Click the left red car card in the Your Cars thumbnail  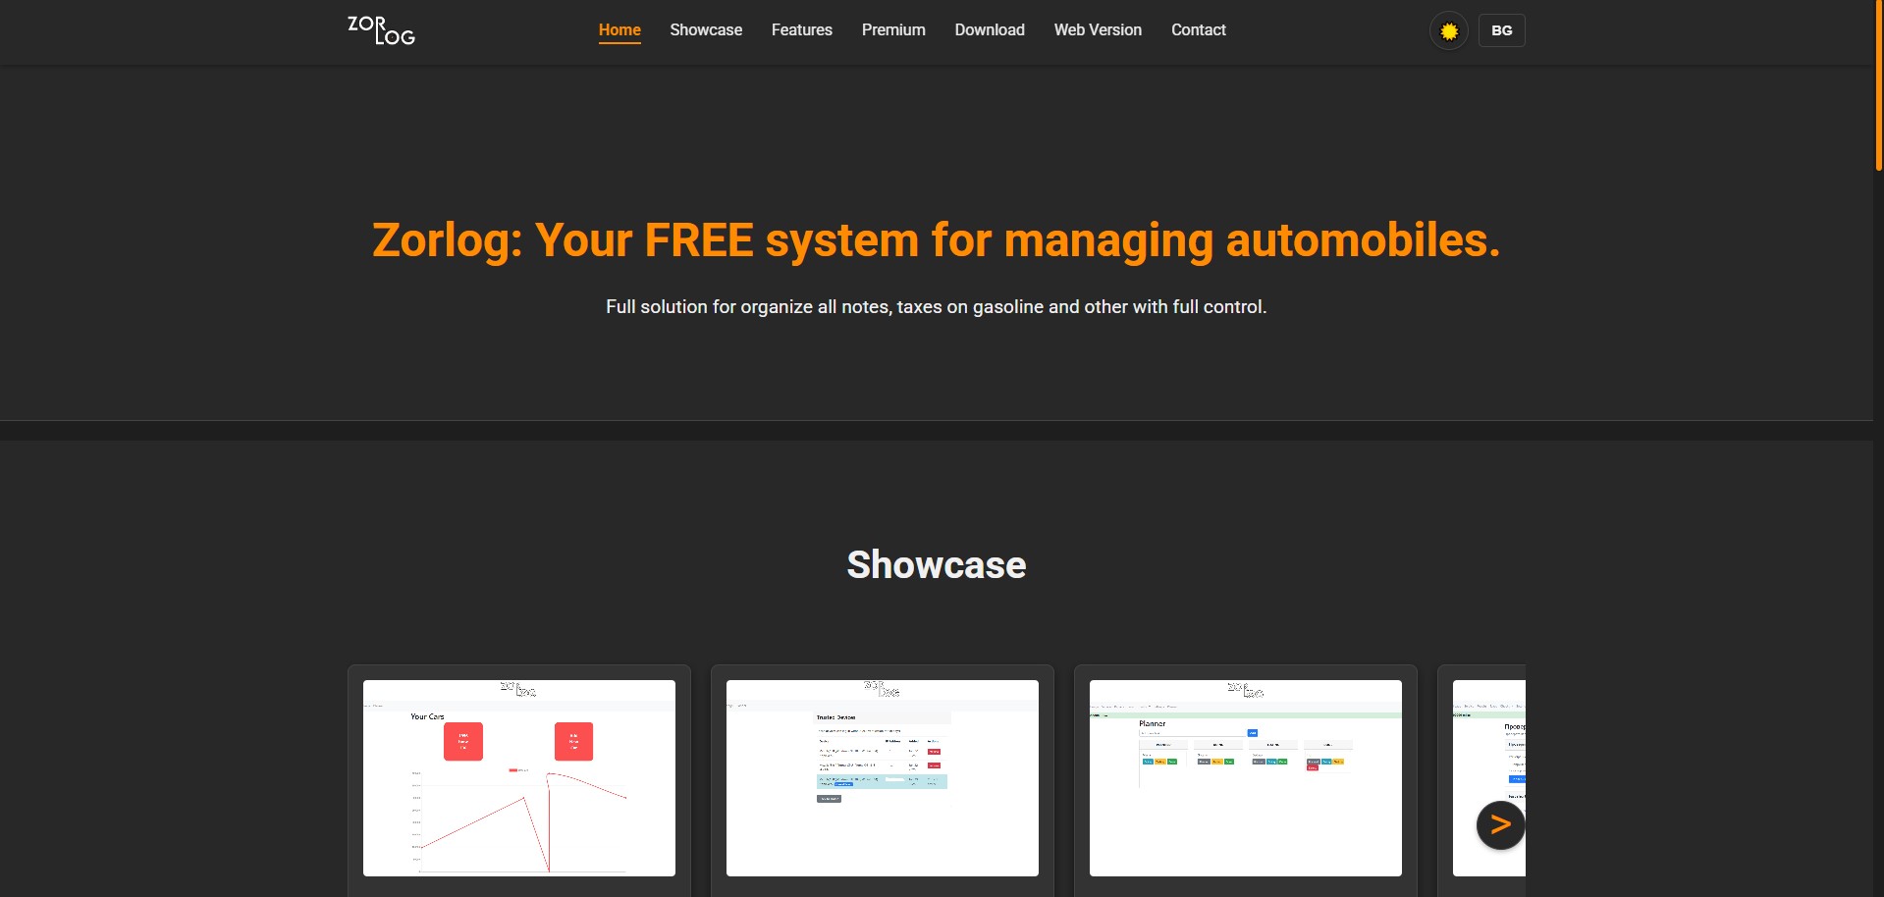(463, 741)
